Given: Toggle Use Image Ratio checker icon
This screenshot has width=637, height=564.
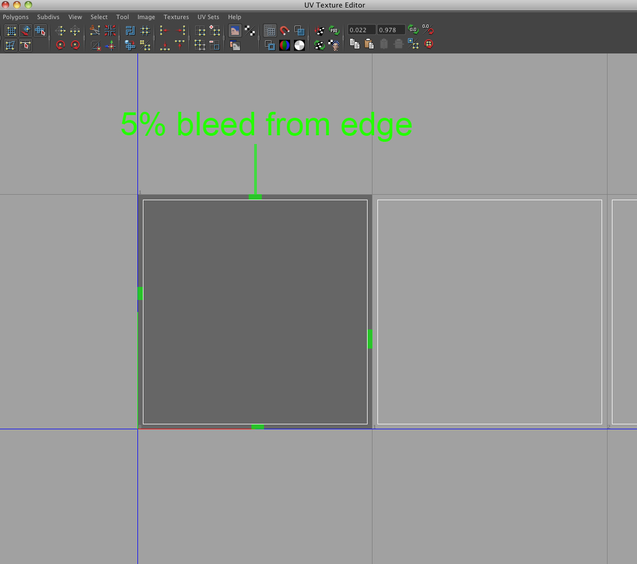Looking at the screenshot, I should (334, 45).
